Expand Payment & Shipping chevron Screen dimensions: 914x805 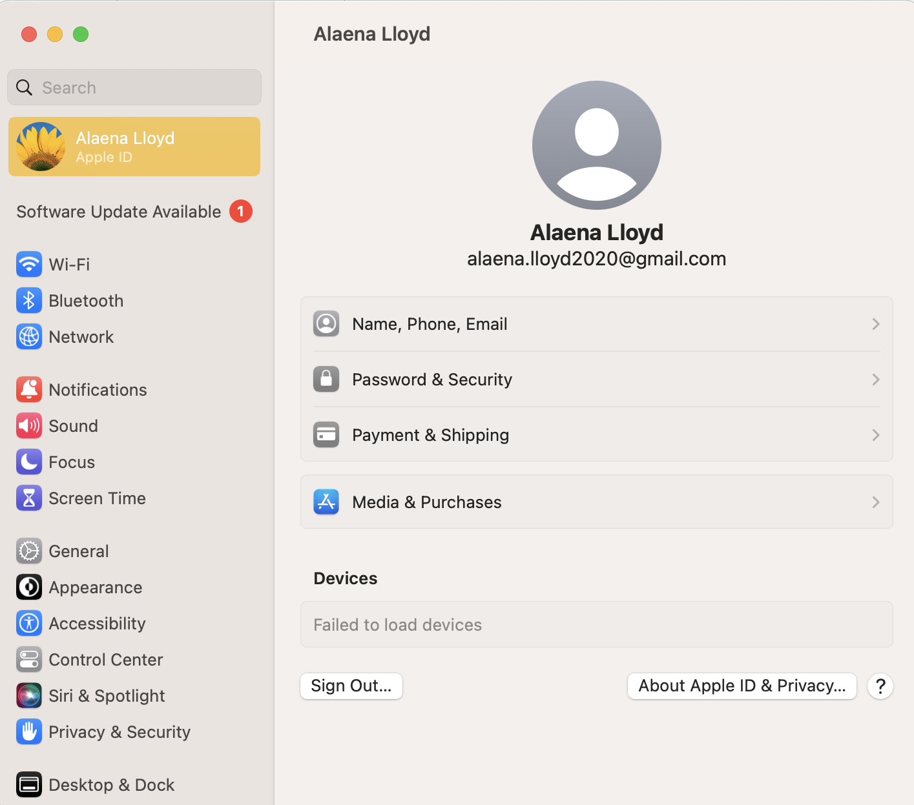(x=876, y=435)
